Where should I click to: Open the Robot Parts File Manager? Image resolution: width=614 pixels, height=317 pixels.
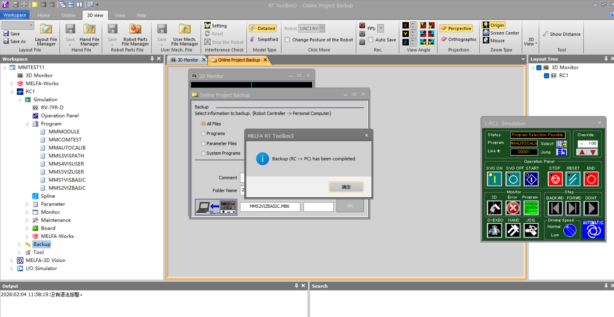tap(135, 35)
